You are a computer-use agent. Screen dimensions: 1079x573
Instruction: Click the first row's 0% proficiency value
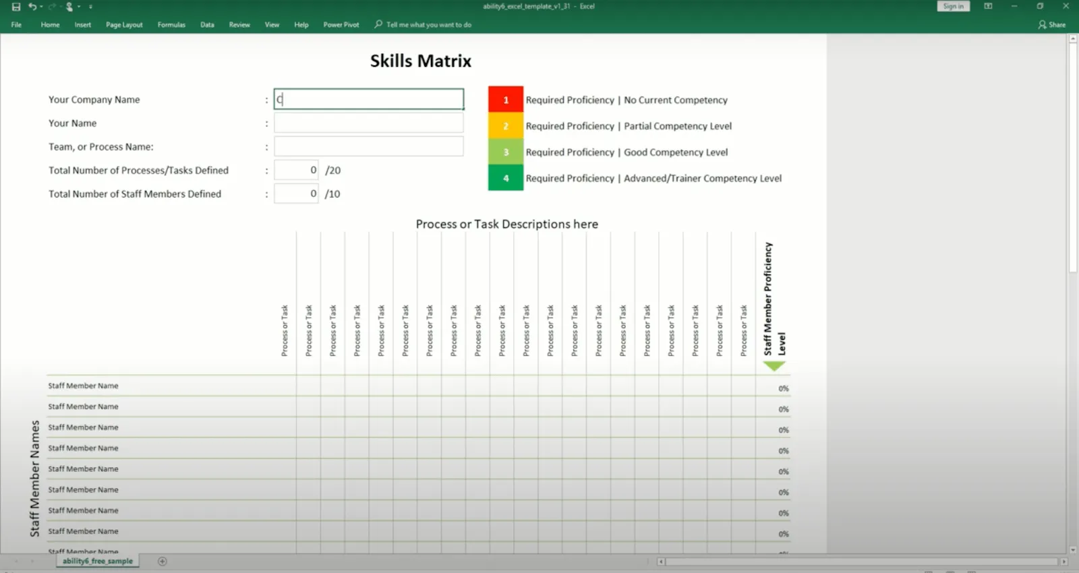click(x=783, y=389)
